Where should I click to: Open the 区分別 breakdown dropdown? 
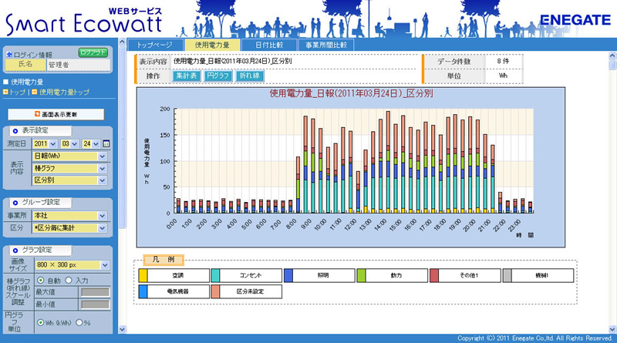tap(69, 180)
